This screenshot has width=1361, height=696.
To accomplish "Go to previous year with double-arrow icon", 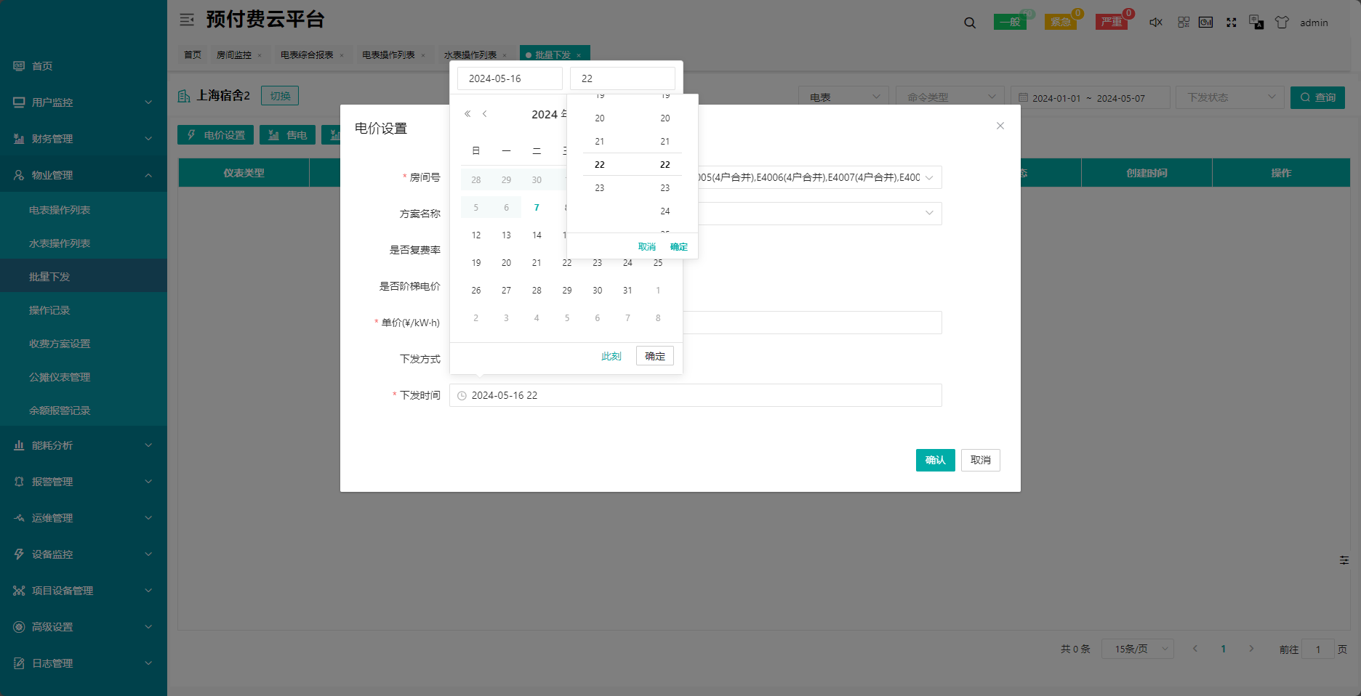I will coord(467,114).
